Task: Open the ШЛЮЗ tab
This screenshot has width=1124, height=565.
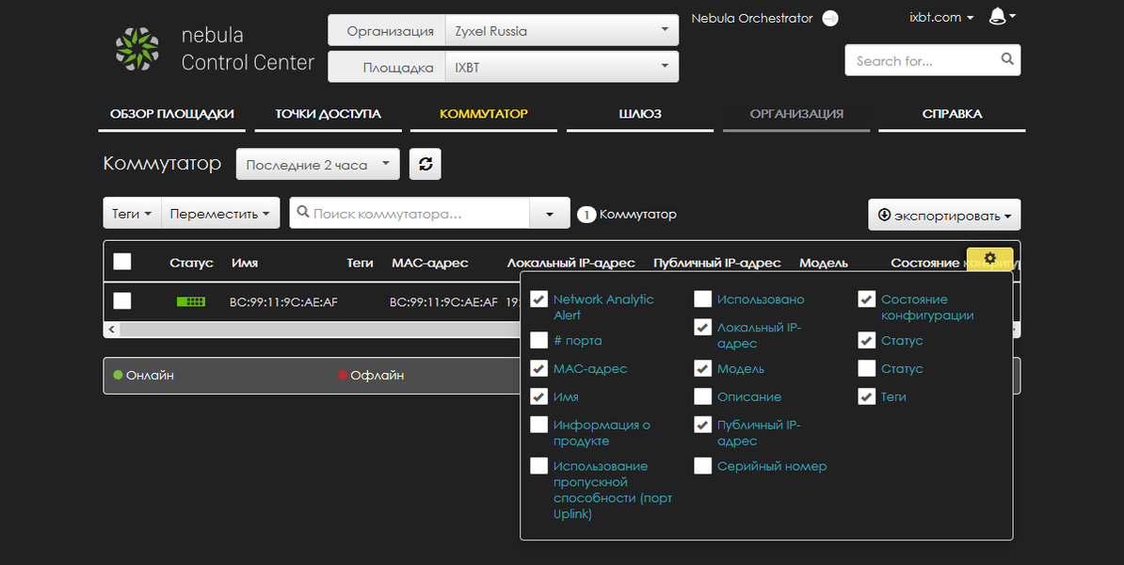Action: [x=639, y=114]
